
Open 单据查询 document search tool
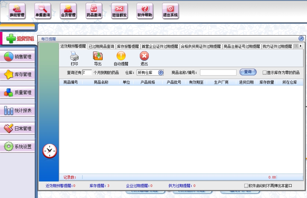(42, 11)
